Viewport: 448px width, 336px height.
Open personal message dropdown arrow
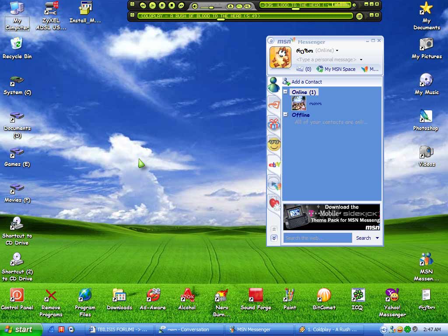click(x=361, y=59)
